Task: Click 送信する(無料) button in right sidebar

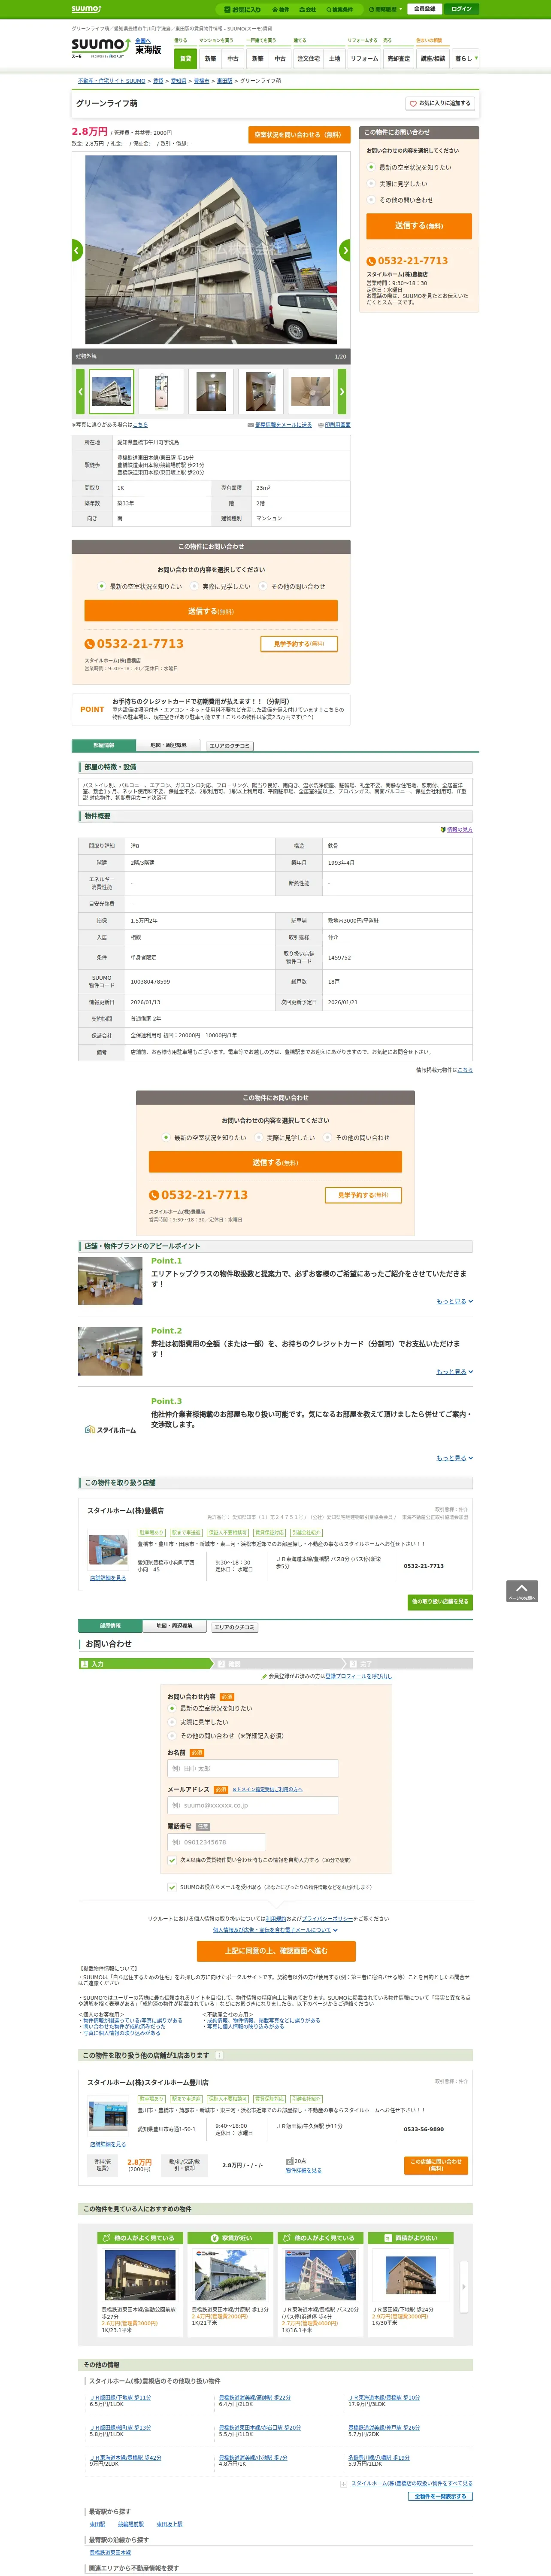Action: (419, 226)
